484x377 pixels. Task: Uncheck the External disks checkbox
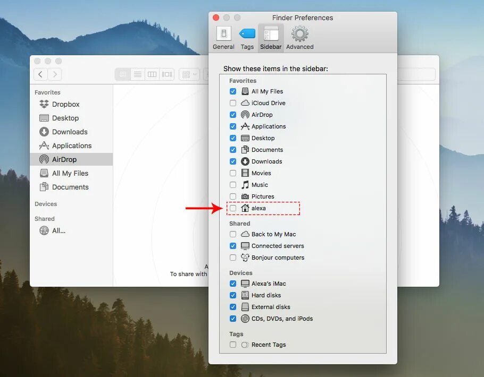pos(233,307)
